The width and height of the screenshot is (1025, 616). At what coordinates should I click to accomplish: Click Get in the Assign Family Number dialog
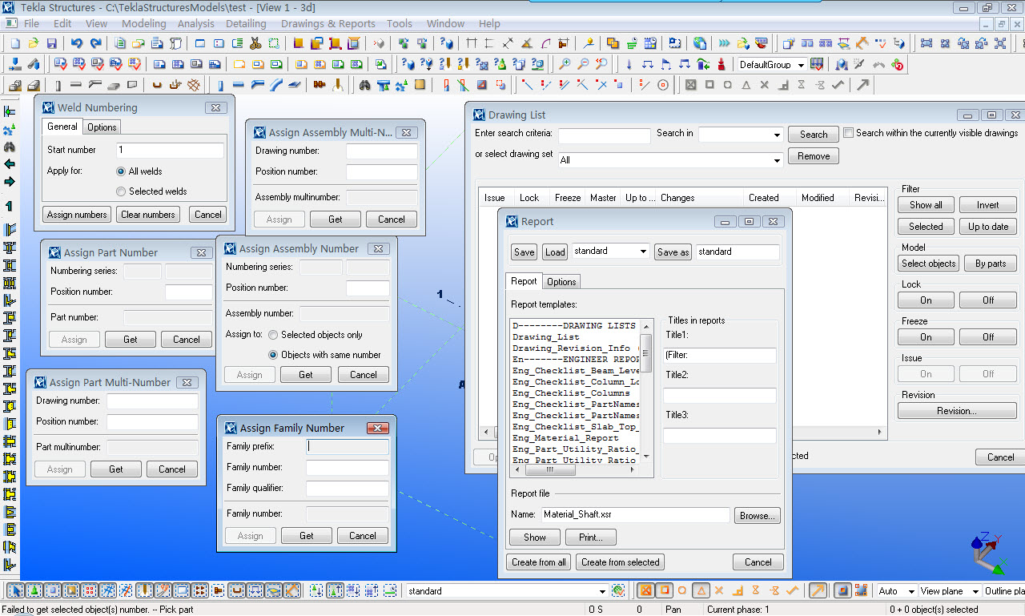tap(307, 536)
